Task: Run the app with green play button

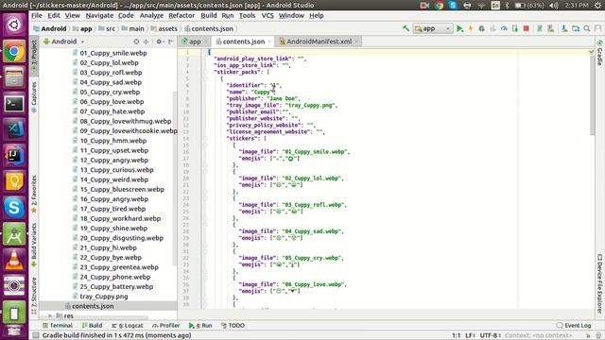Action: (459, 28)
